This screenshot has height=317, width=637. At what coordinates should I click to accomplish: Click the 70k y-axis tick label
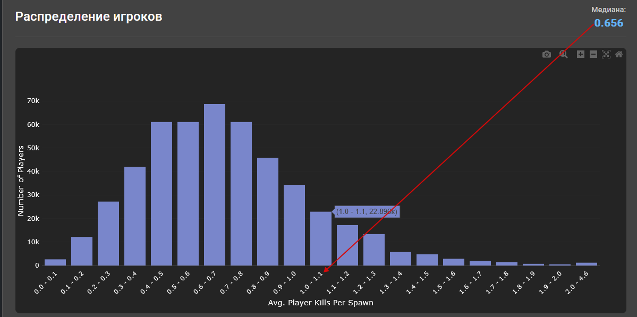pyautogui.click(x=33, y=101)
